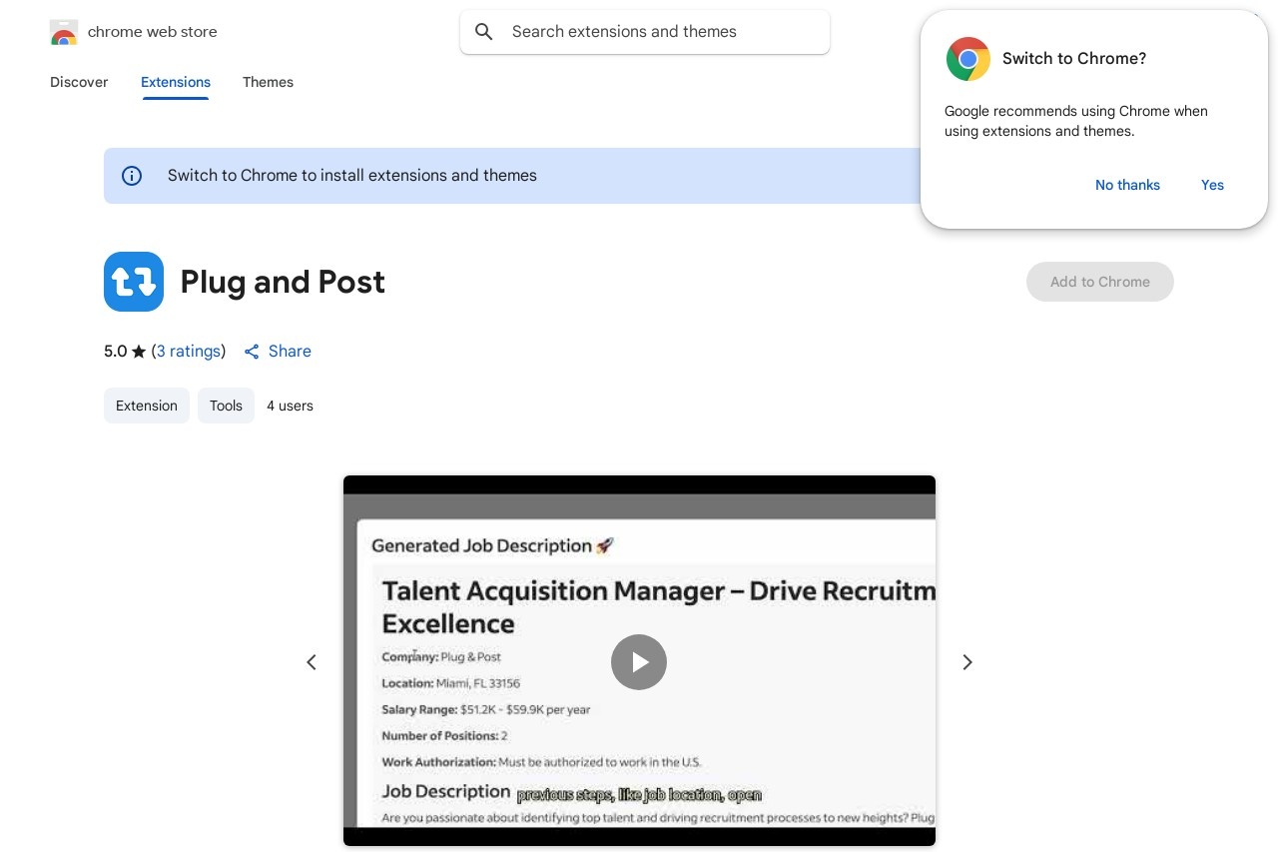Click the Chrome logo in the popup
The width and height of the screenshot is (1278, 852).
tap(967, 59)
